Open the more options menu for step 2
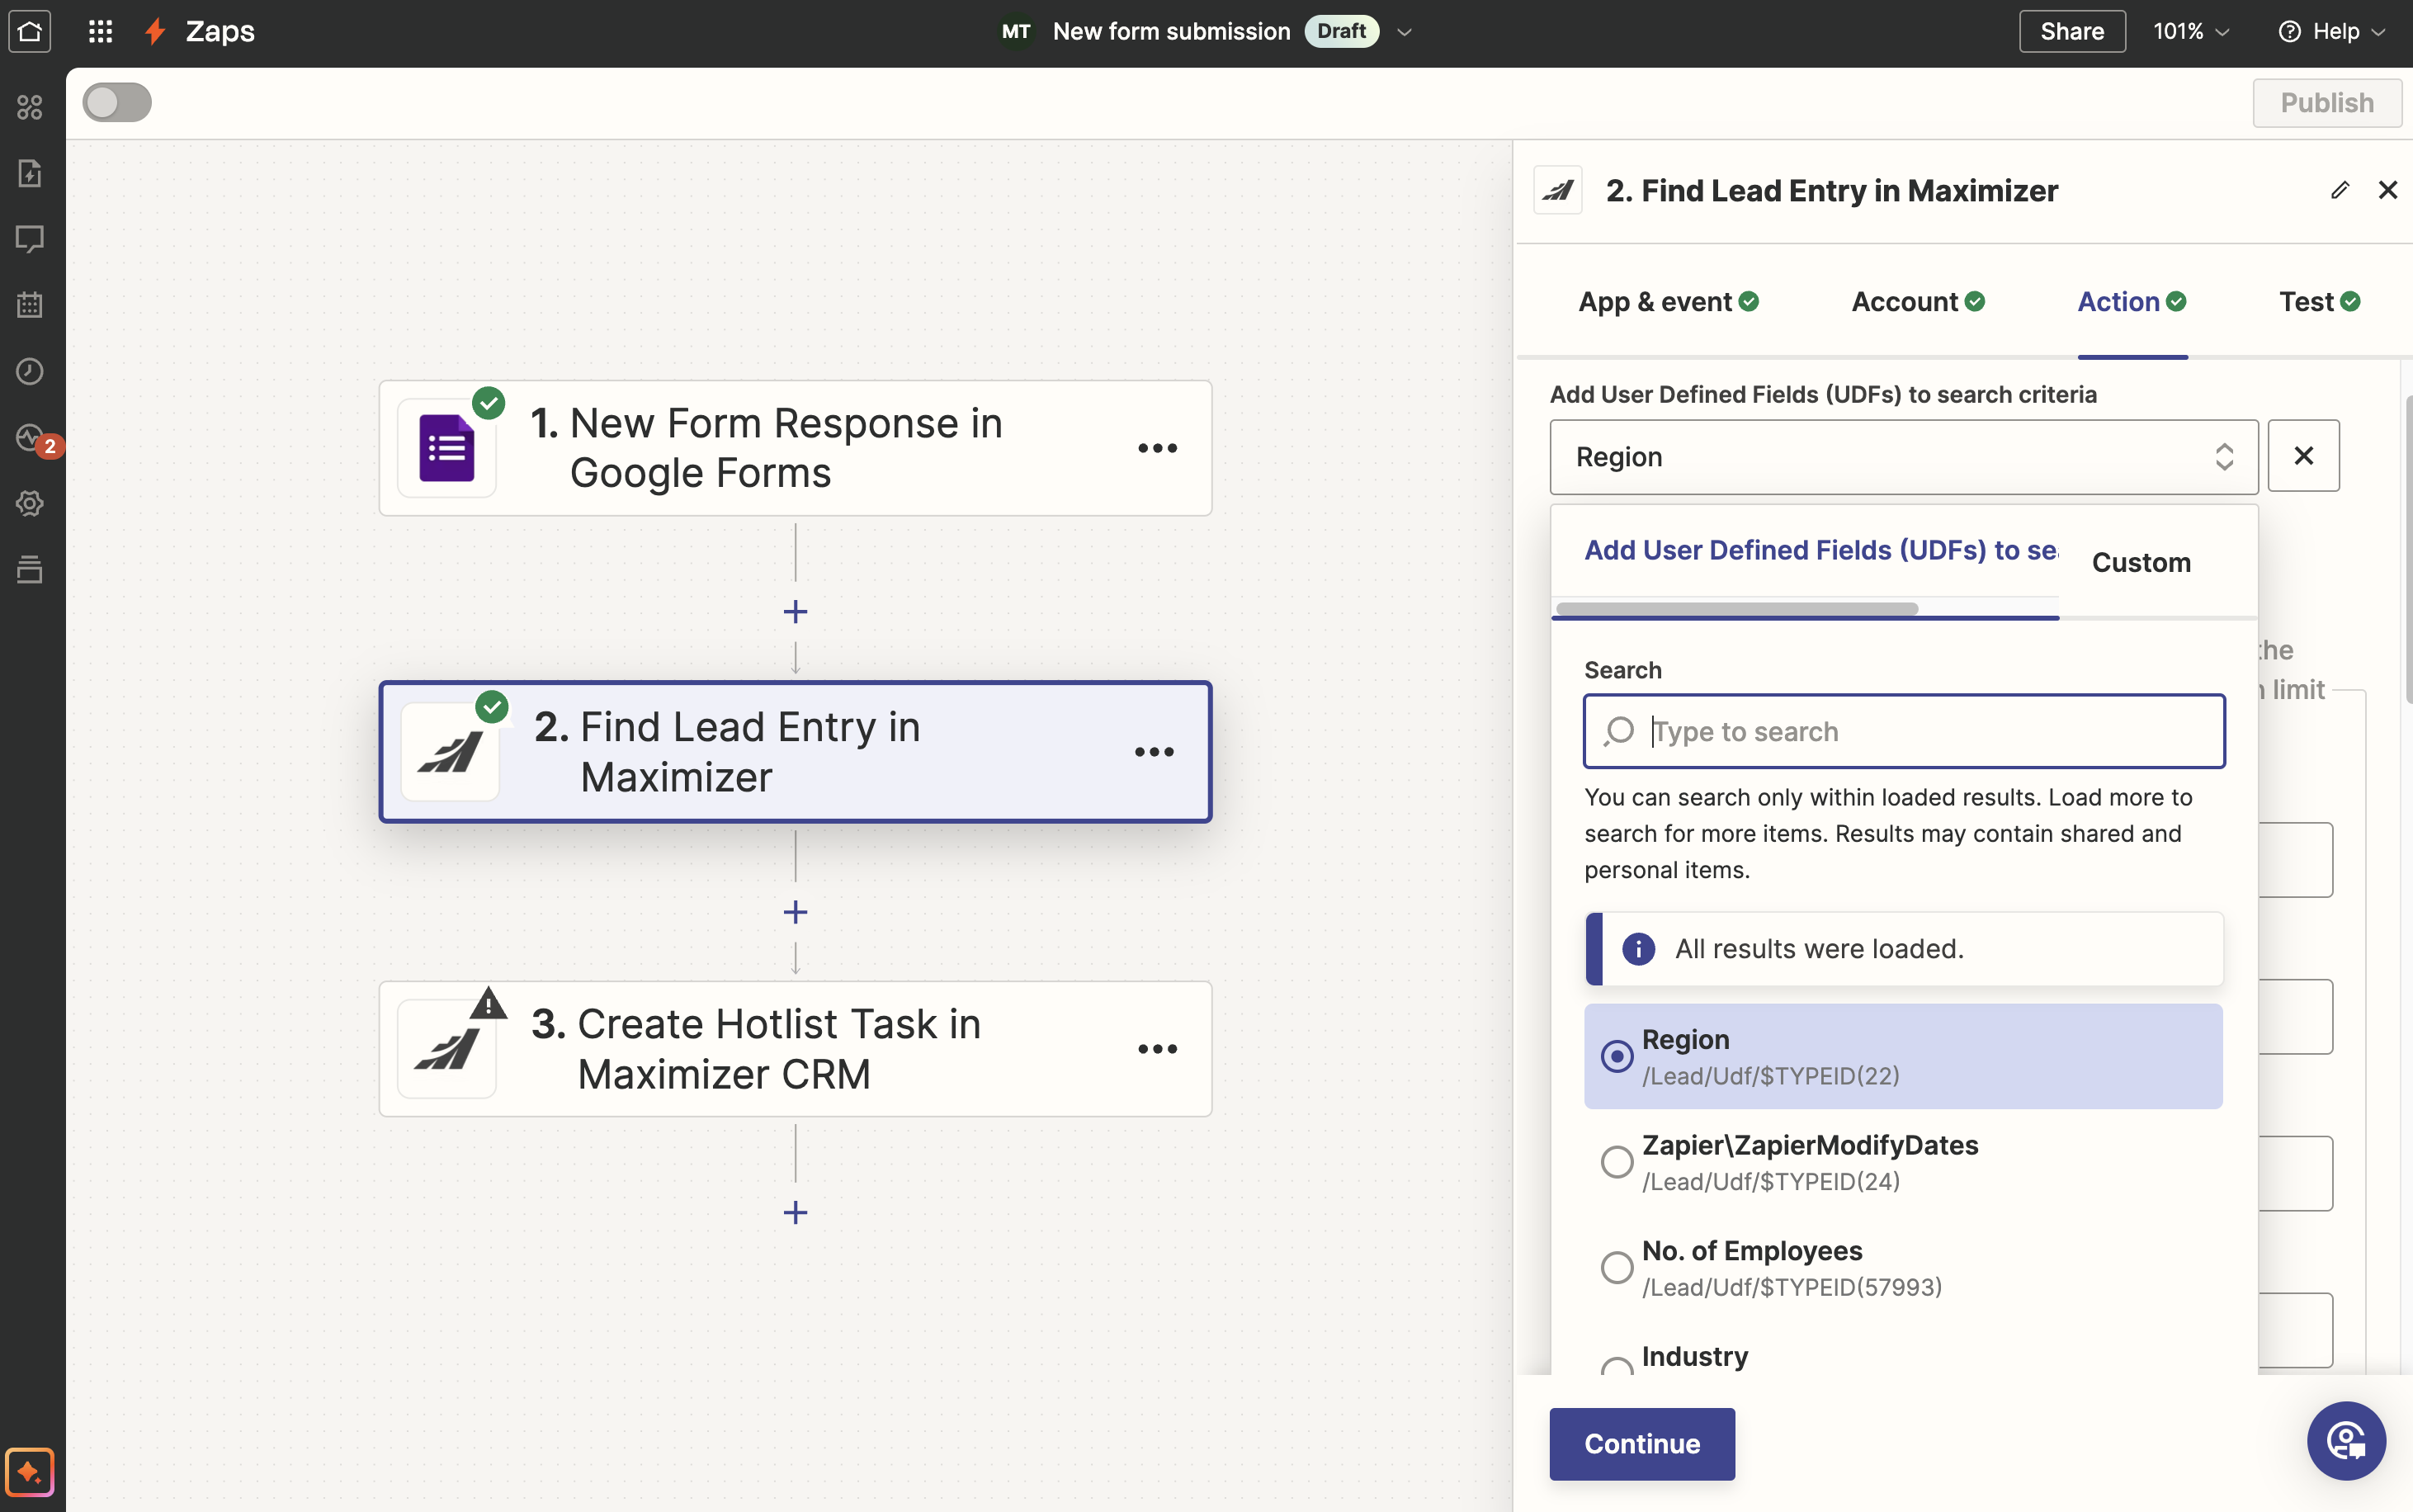Image resolution: width=2413 pixels, height=1512 pixels. point(1155,752)
